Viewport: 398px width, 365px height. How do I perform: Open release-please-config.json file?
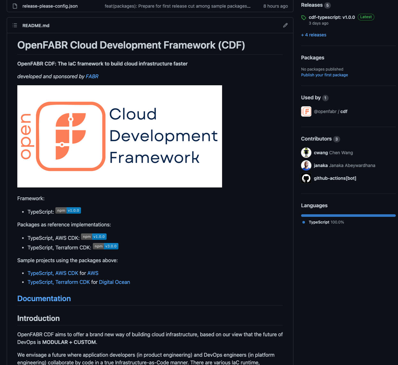click(x=50, y=6)
